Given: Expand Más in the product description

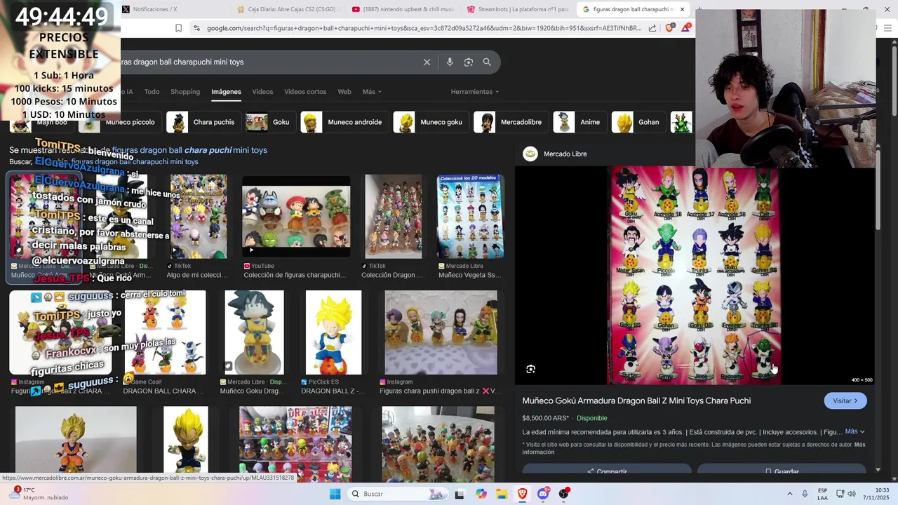Looking at the screenshot, I should click(x=855, y=431).
